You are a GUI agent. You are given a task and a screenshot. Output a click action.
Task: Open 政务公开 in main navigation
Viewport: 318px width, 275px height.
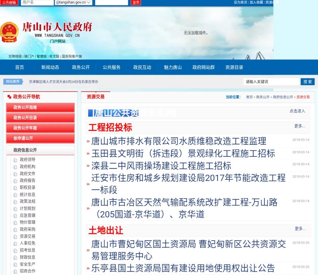(81, 67)
